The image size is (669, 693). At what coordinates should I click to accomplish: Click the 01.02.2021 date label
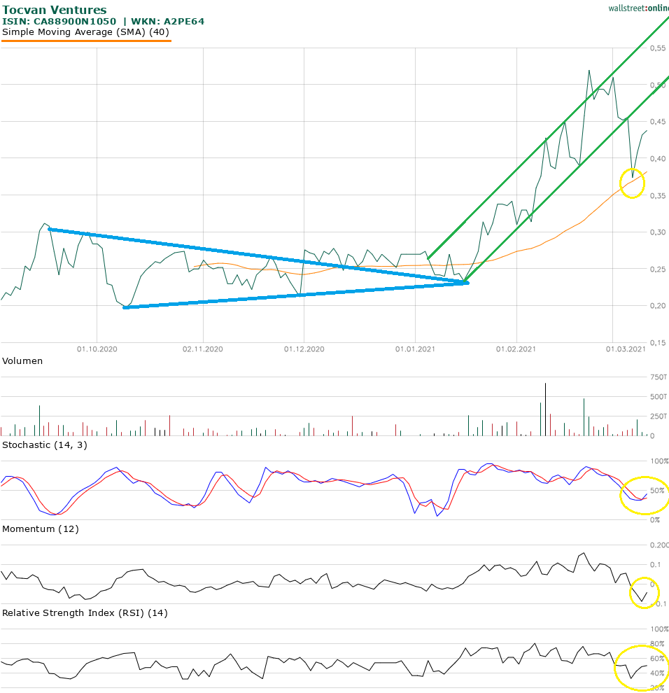(516, 349)
